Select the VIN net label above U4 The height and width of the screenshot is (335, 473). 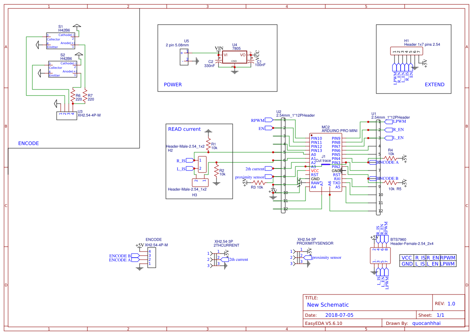tap(218, 47)
